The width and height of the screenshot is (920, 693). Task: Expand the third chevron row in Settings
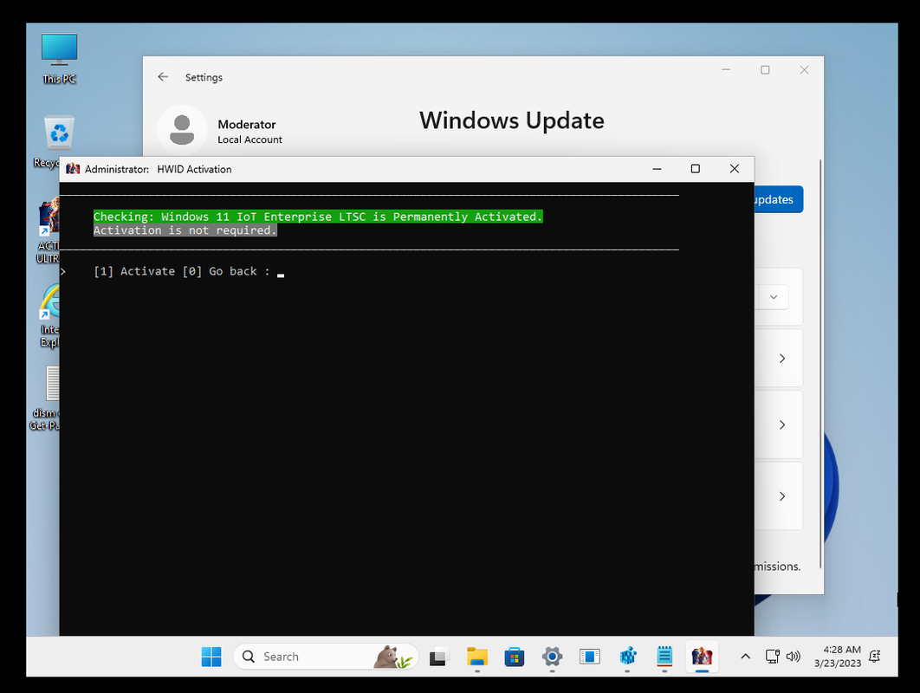(782, 496)
